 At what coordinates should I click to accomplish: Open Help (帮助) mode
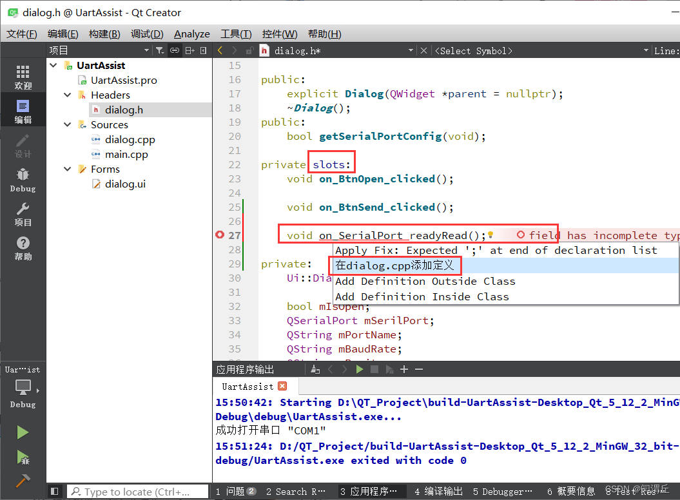23,248
